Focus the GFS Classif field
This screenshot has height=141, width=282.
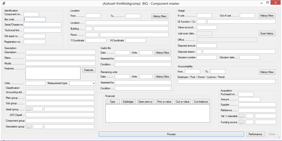(x=60, y=115)
